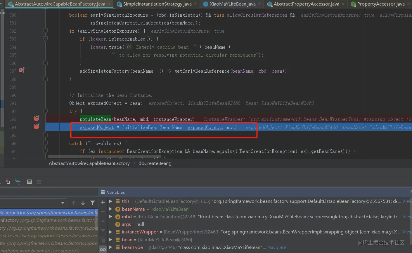Collapse the catch block fold at line 596
The image size is (412, 253).
[45, 143]
